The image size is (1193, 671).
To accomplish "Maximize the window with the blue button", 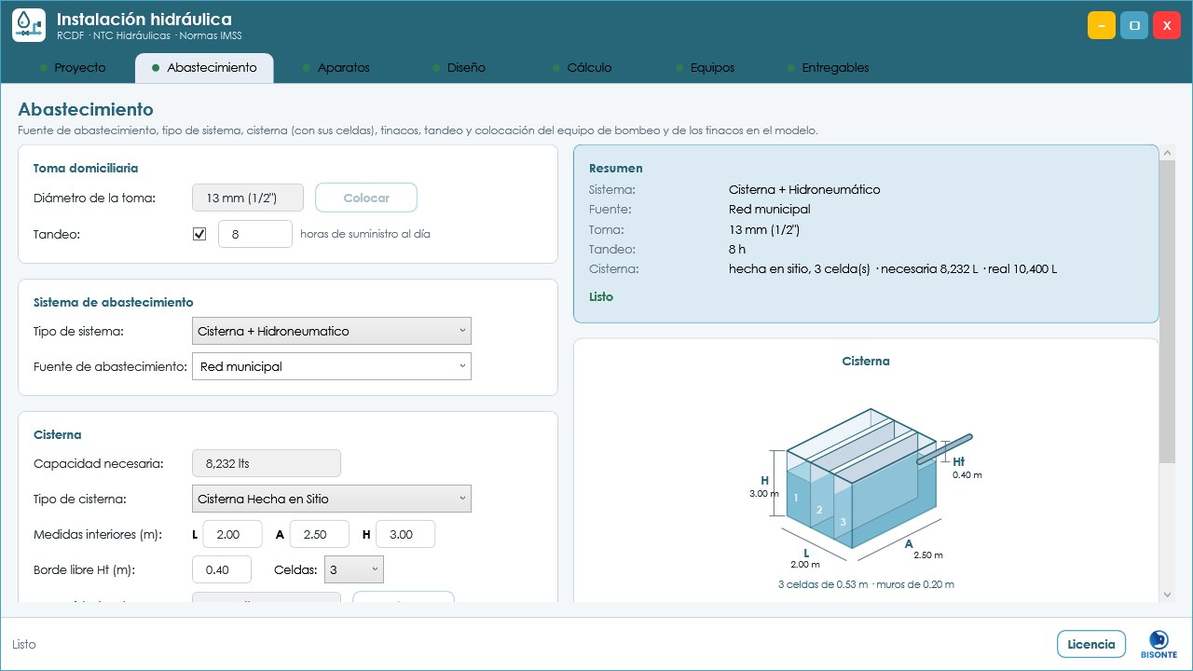I will 1134,25.
